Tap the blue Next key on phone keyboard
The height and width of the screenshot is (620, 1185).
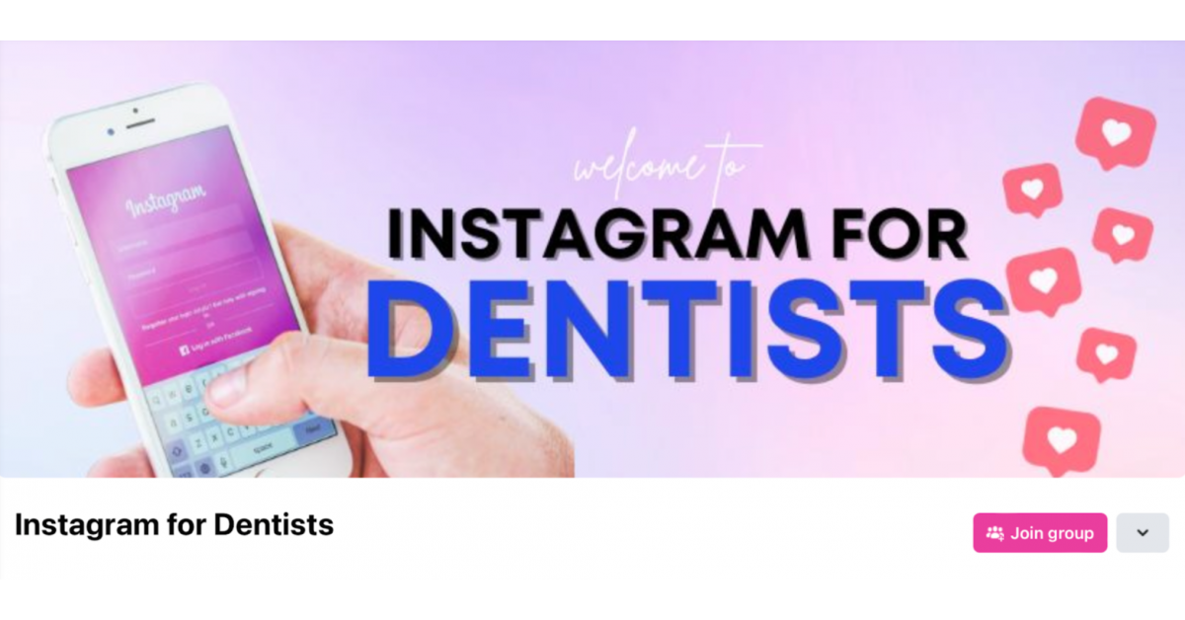point(312,430)
